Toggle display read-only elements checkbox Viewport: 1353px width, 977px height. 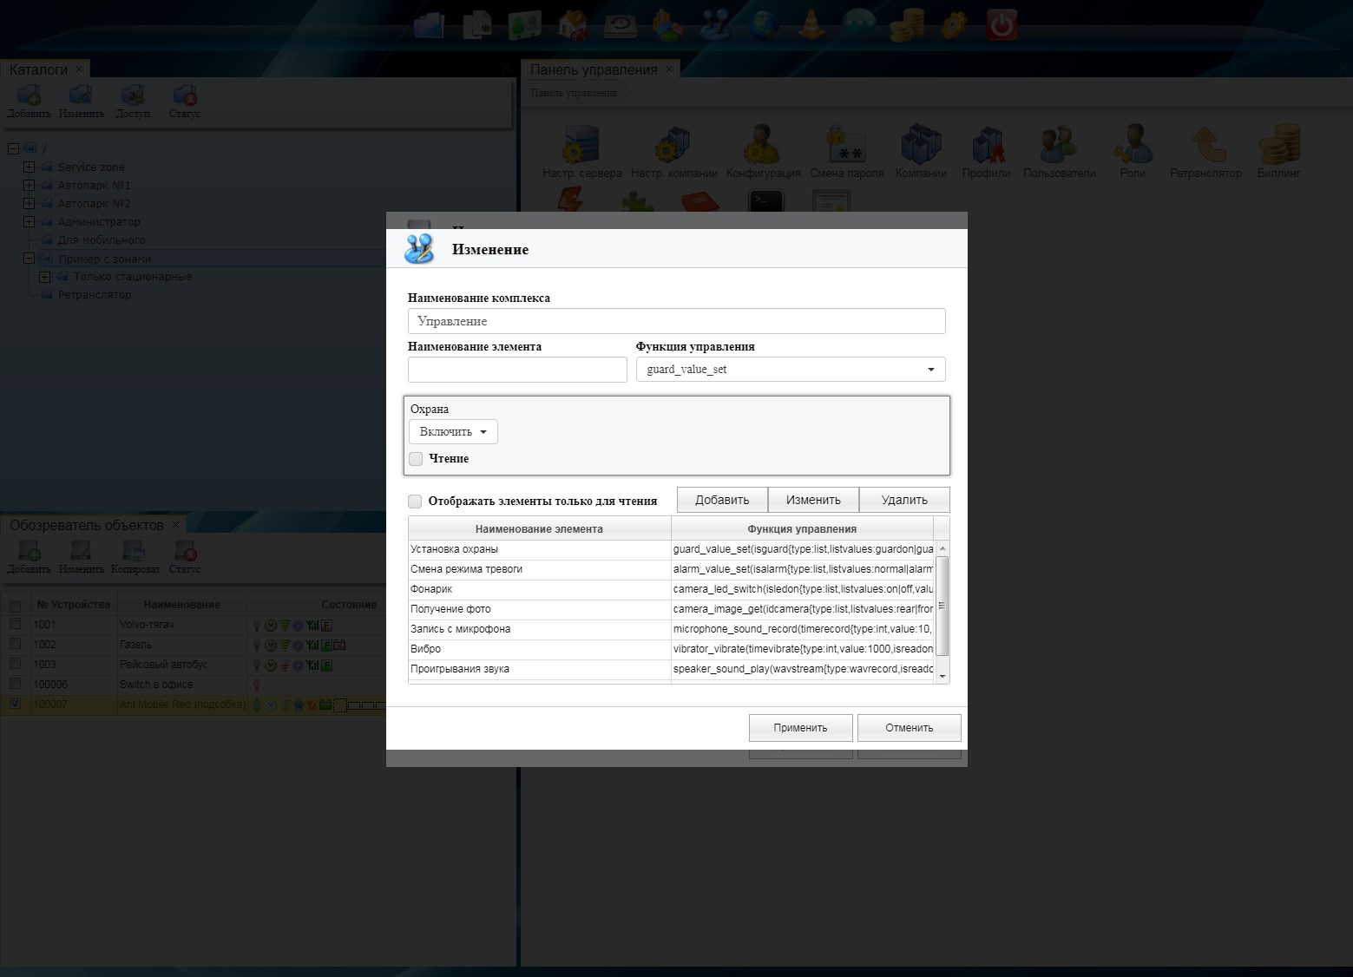click(415, 502)
